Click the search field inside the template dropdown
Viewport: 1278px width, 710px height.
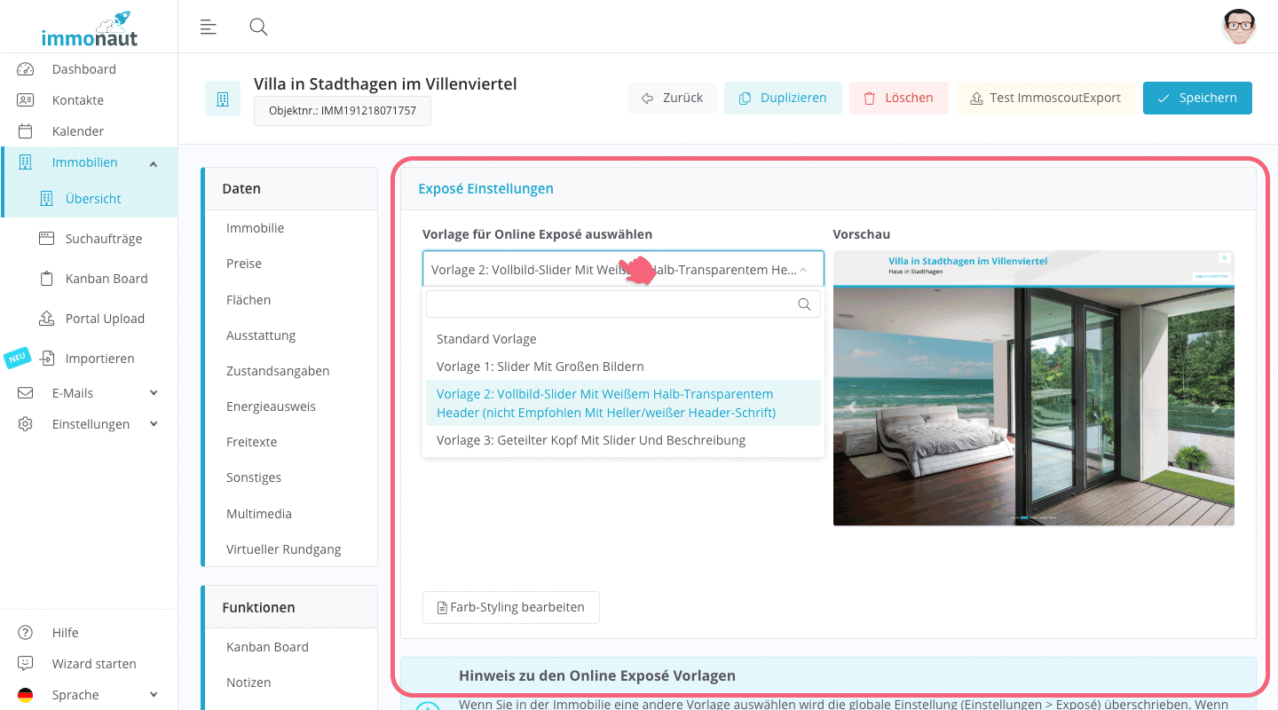621,304
